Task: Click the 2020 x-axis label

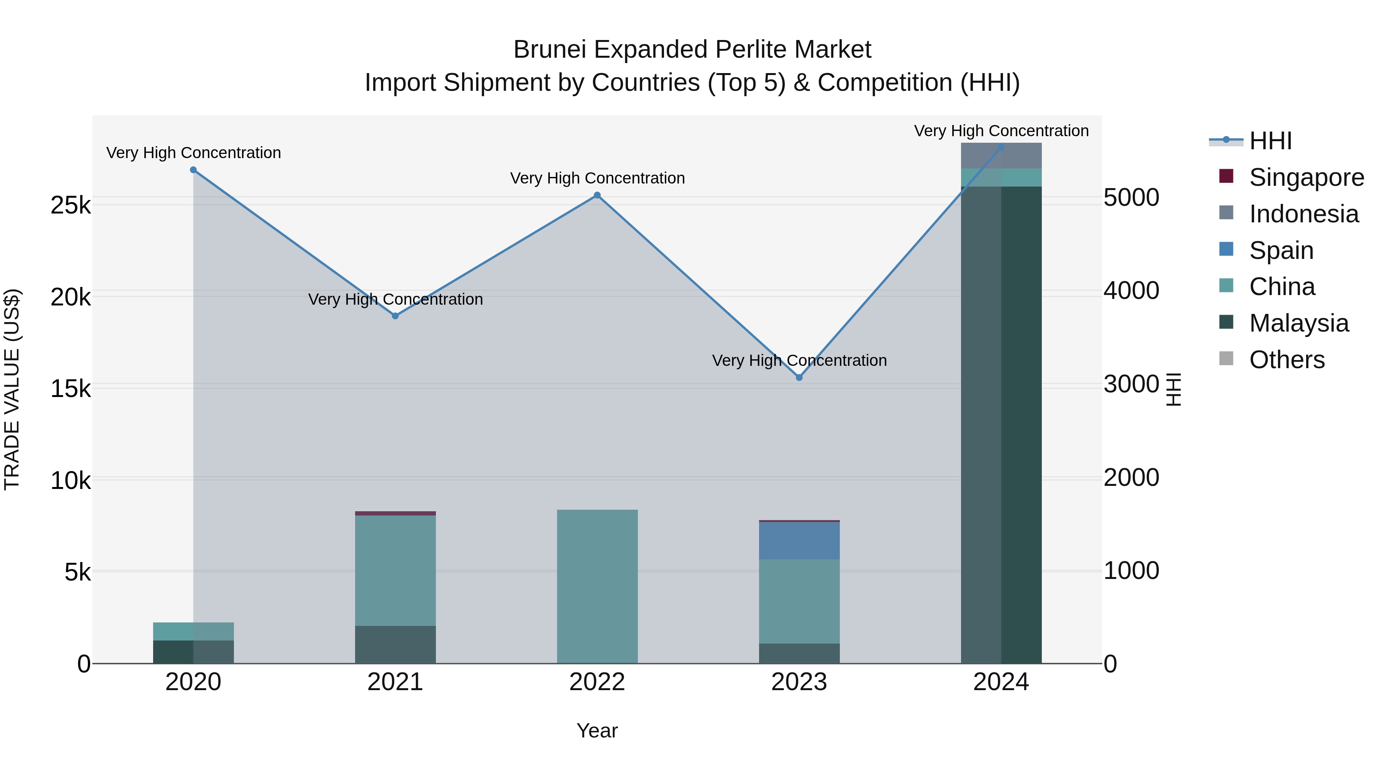Action: pos(194,682)
